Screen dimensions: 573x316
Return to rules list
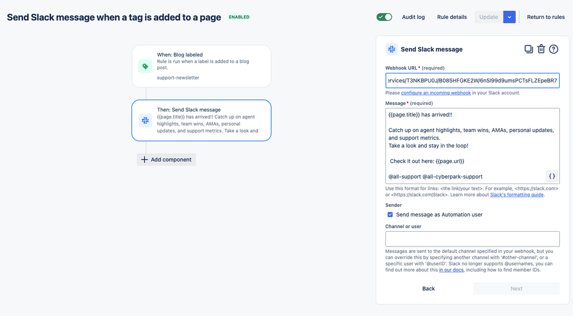point(545,17)
